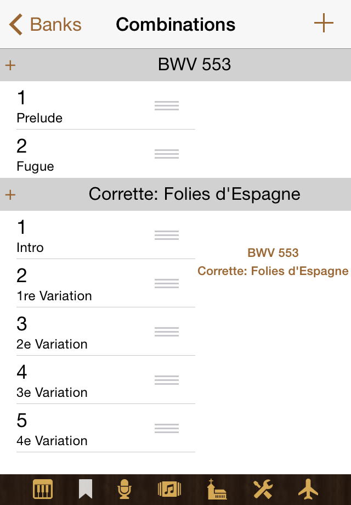This screenshot has width=351, height=505.
Task: Jump to Corrette: Folies d'Espagne index entry
Action: [273, 271]
